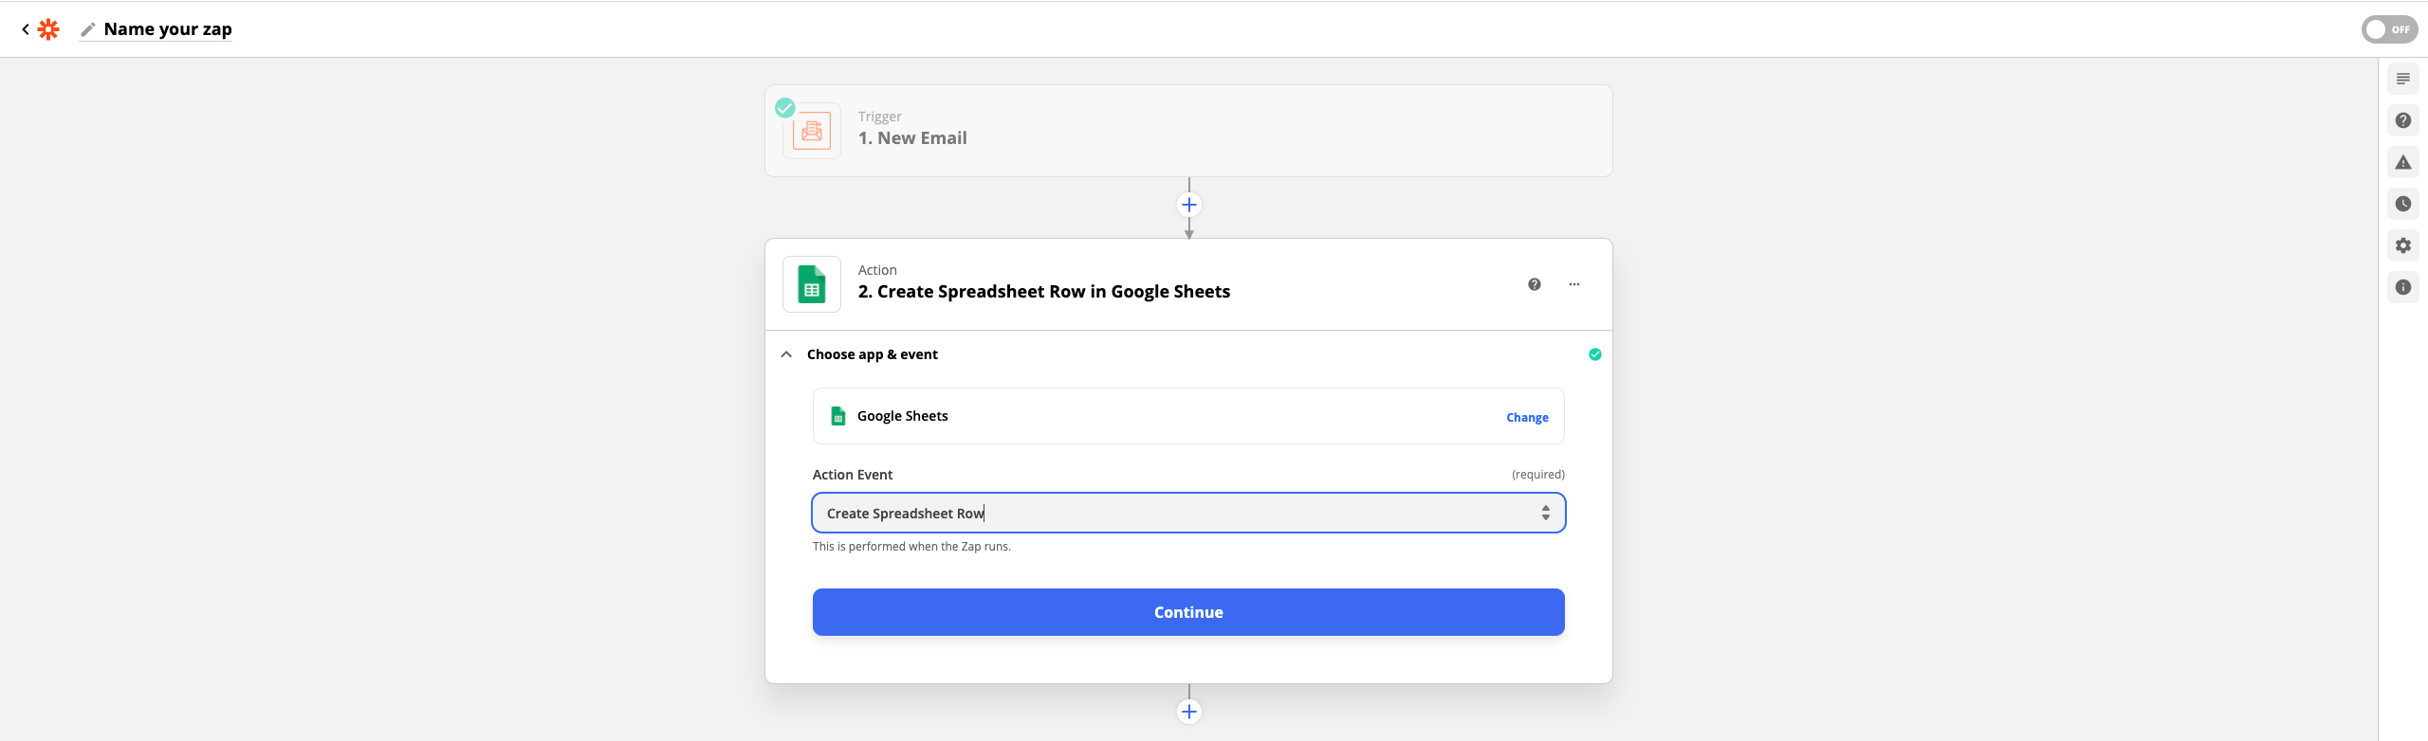
Task: Click the help icon on the action step
Action: click(x=1534, y=284)
